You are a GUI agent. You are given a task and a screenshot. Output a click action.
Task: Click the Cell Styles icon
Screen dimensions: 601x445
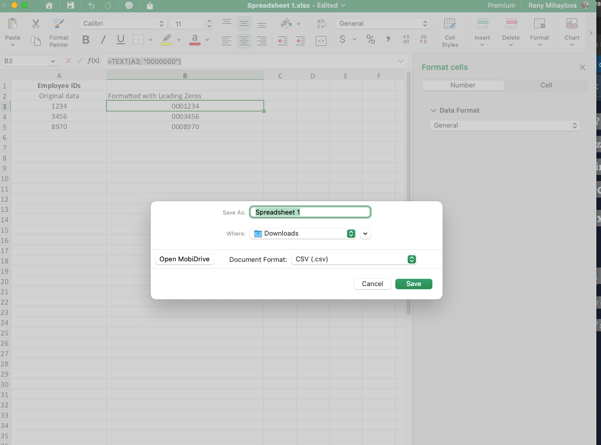[x=449, y=24]
